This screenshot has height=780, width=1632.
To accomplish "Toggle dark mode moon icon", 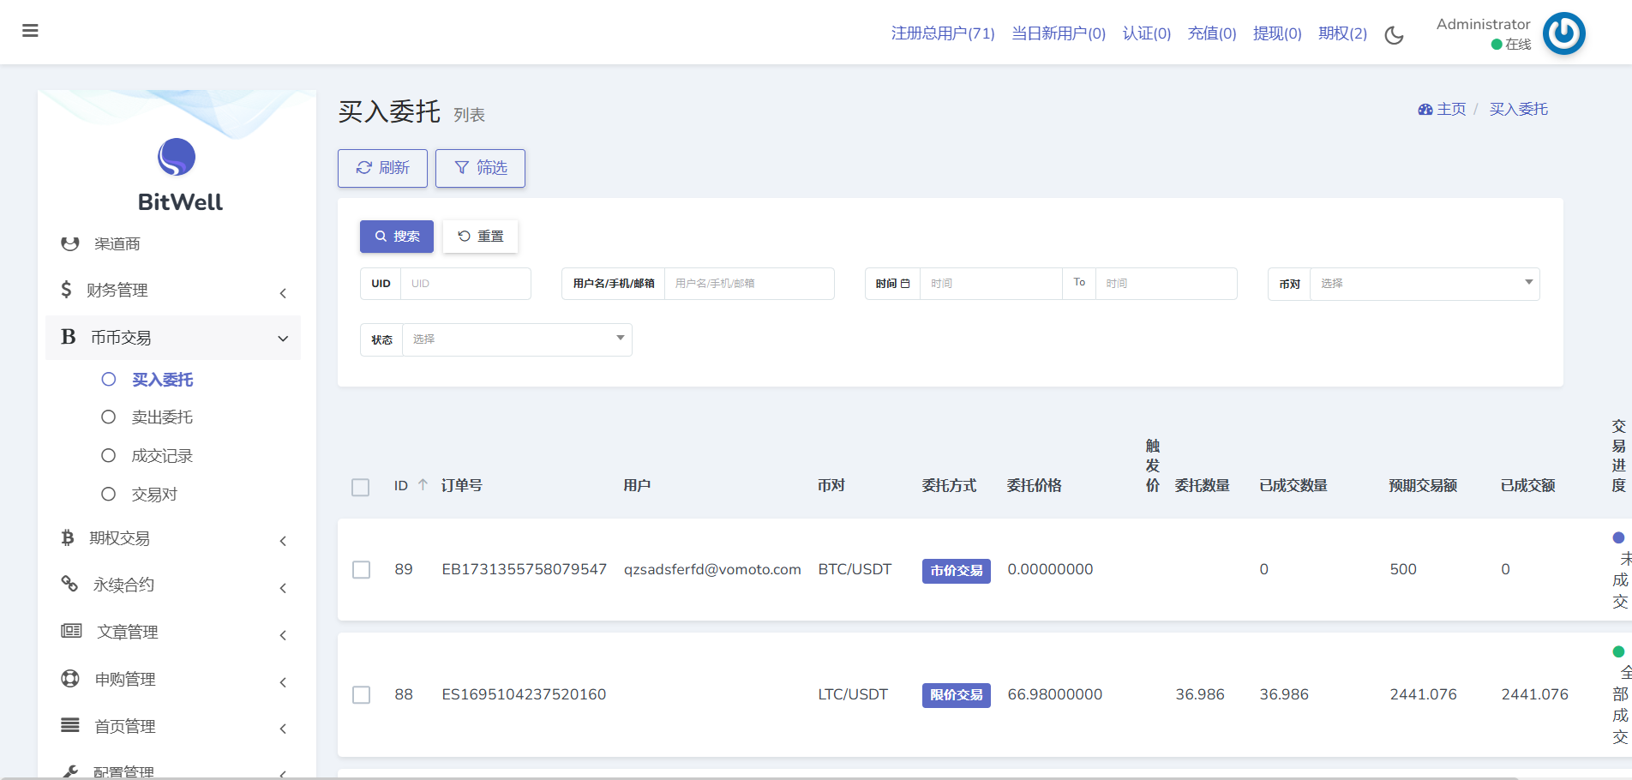I will coord(1395,35).
